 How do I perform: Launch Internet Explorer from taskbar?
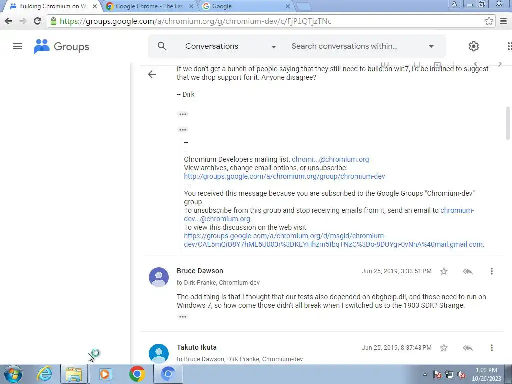[44, 374]
